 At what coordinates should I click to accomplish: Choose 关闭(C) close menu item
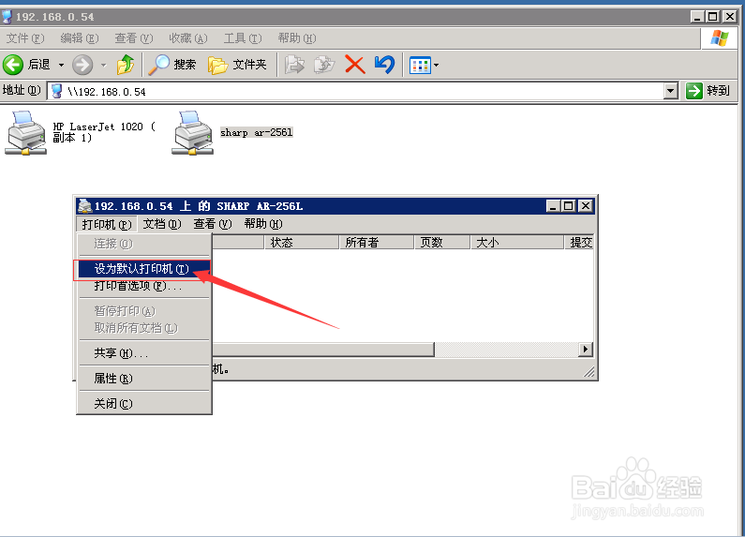(x=144, y=404)
